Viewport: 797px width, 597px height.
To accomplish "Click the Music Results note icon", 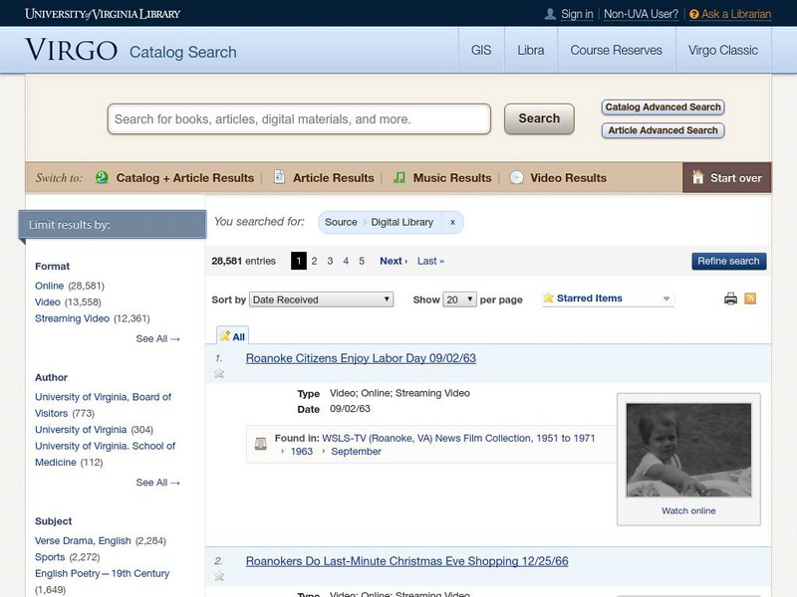I will click(x=399, y=177).
